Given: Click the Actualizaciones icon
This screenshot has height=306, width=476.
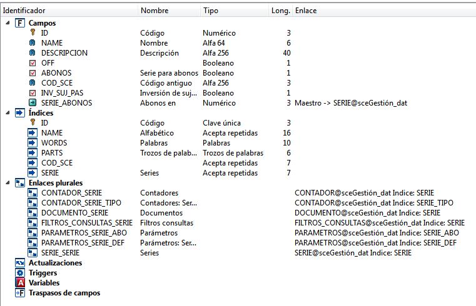Looking at the screenshot, I should [19, 263].
